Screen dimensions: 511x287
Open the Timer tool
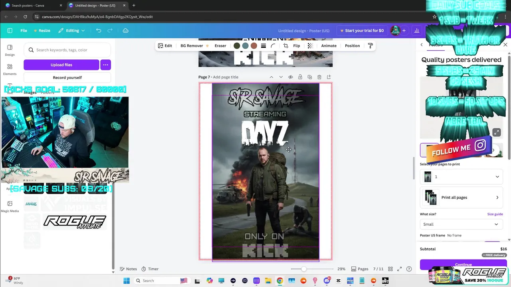coord(150,269)
